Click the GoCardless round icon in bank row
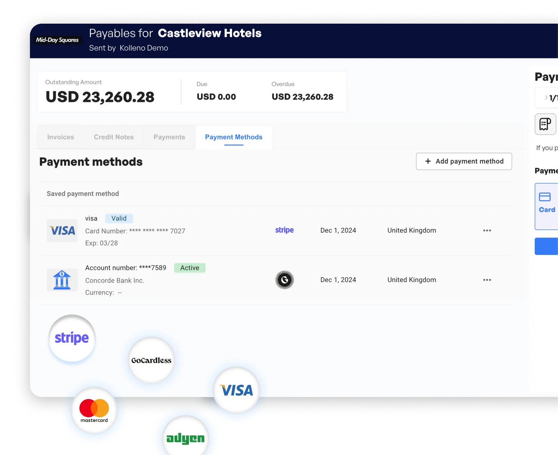This screenshot has height=455, width=558. (285, 280)
